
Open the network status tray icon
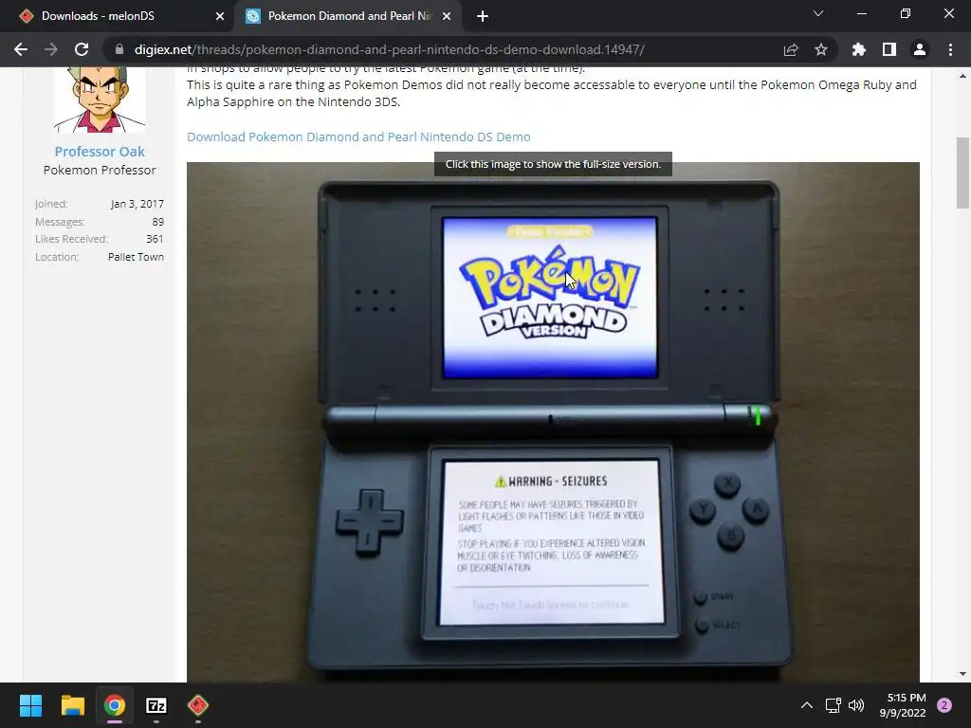pyautogui.click(x=833, y=705)
